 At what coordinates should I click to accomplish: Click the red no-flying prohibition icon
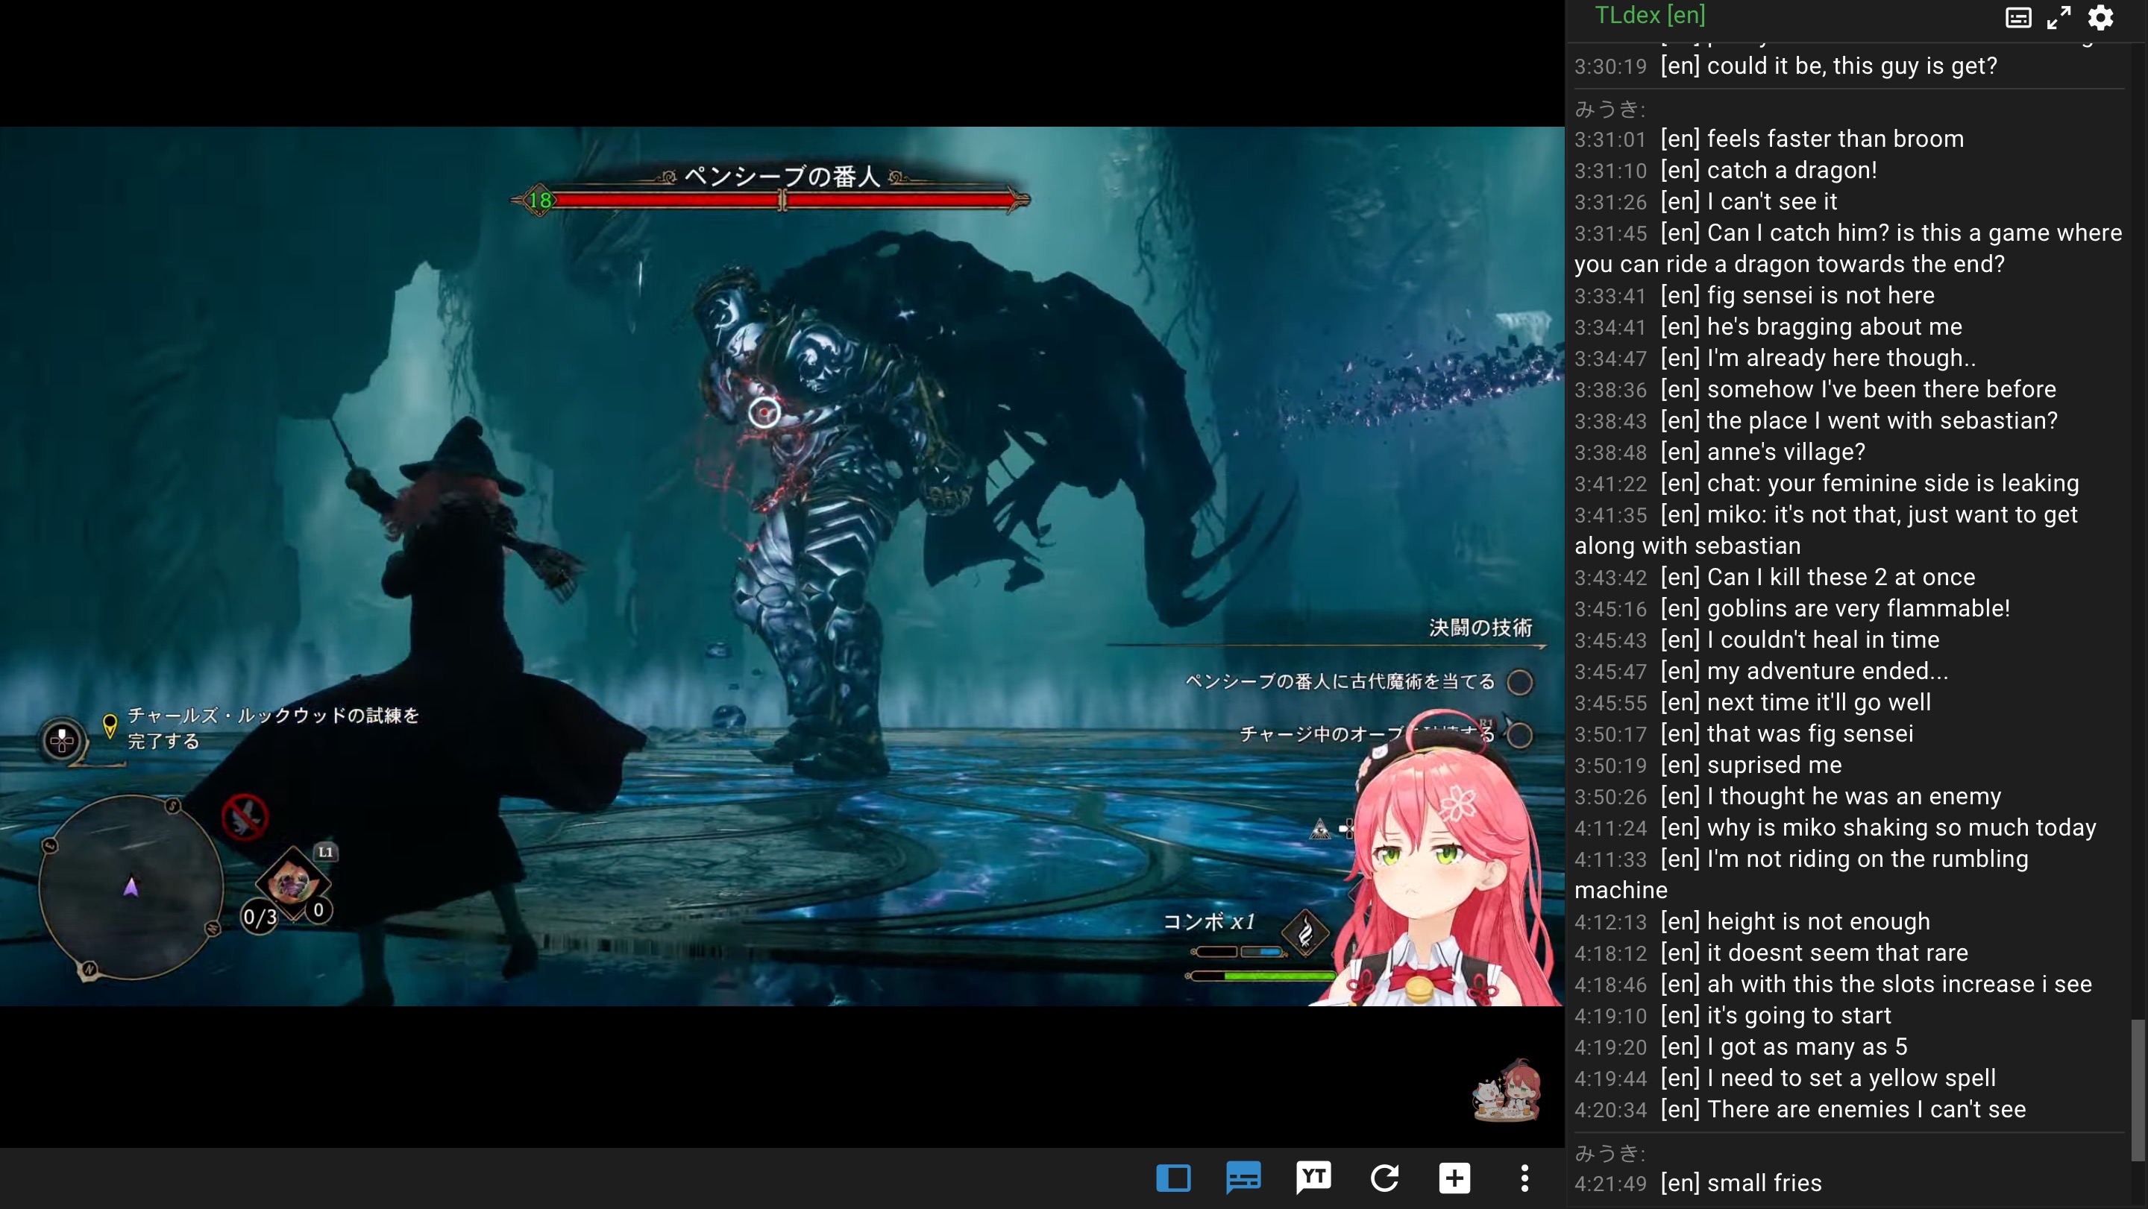(245, 818)
